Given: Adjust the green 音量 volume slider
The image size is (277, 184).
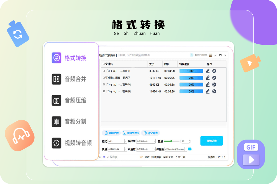Looking at the screenshot, I should (x=171, y=141).
